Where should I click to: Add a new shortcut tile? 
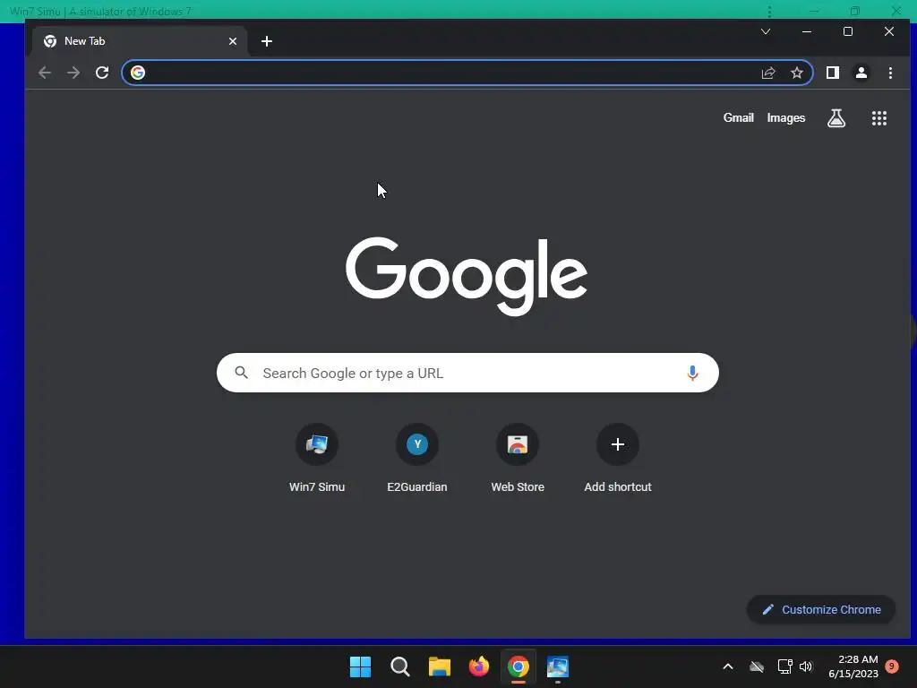[618, 458]
